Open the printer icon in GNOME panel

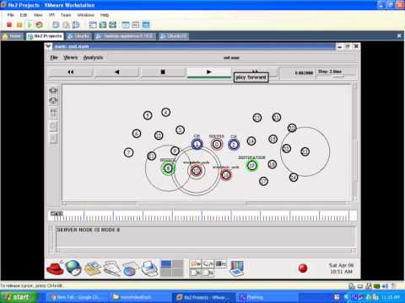coord(149,268)
